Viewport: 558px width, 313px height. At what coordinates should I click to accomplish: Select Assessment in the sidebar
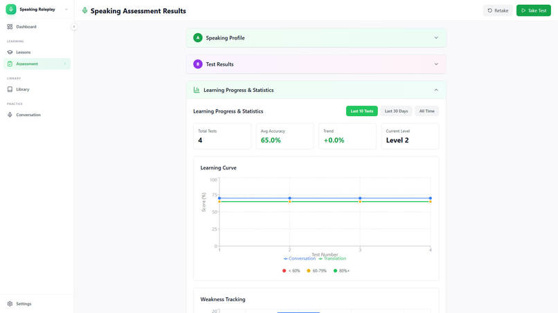pos(37,64)
